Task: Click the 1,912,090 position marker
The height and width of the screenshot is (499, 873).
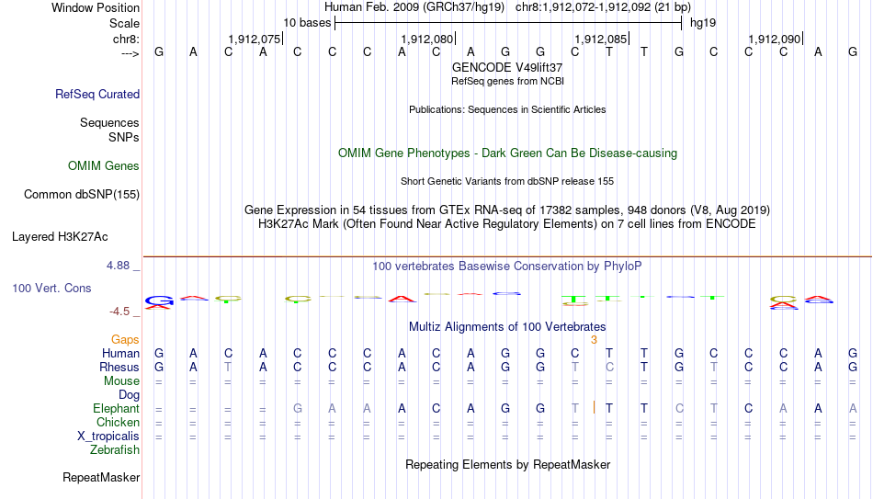Action: pyautogui.click(x=775, y=39)
